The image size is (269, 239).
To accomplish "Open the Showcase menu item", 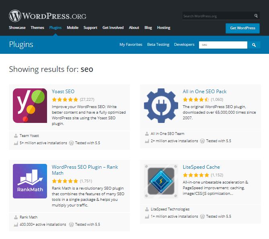I will click(x=17, y=28).
